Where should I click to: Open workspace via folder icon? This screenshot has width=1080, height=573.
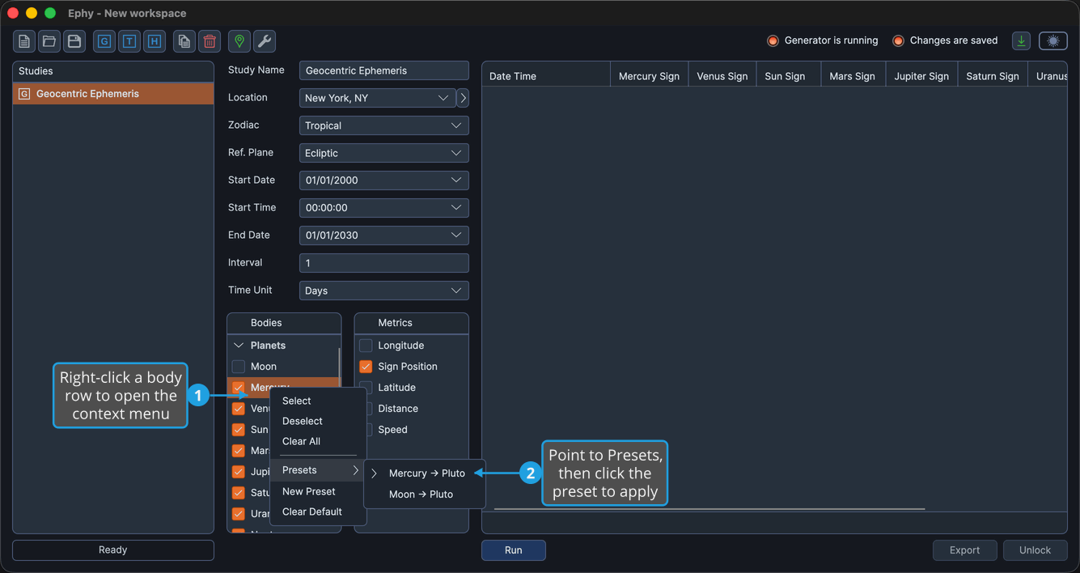click(49, 41)
